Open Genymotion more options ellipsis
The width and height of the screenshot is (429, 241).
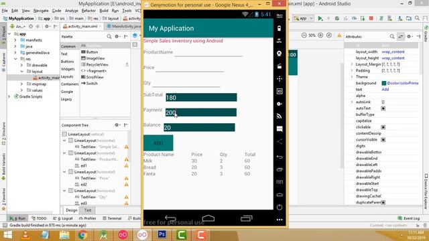[x=280, y=220]
